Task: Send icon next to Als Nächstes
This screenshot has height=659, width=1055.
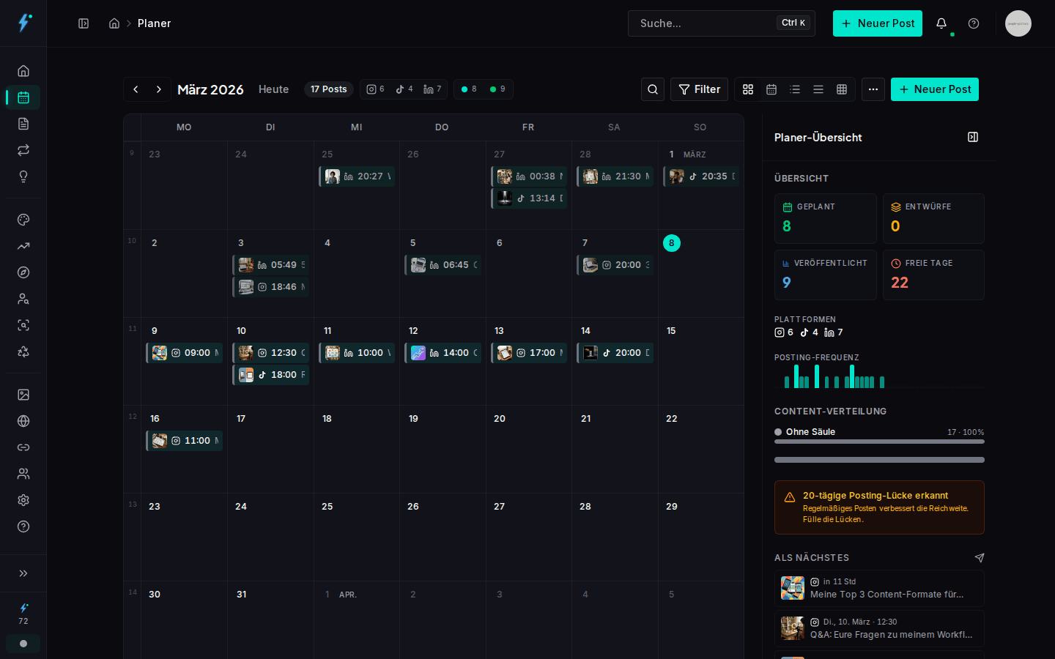Action: [x=980, y=558]
